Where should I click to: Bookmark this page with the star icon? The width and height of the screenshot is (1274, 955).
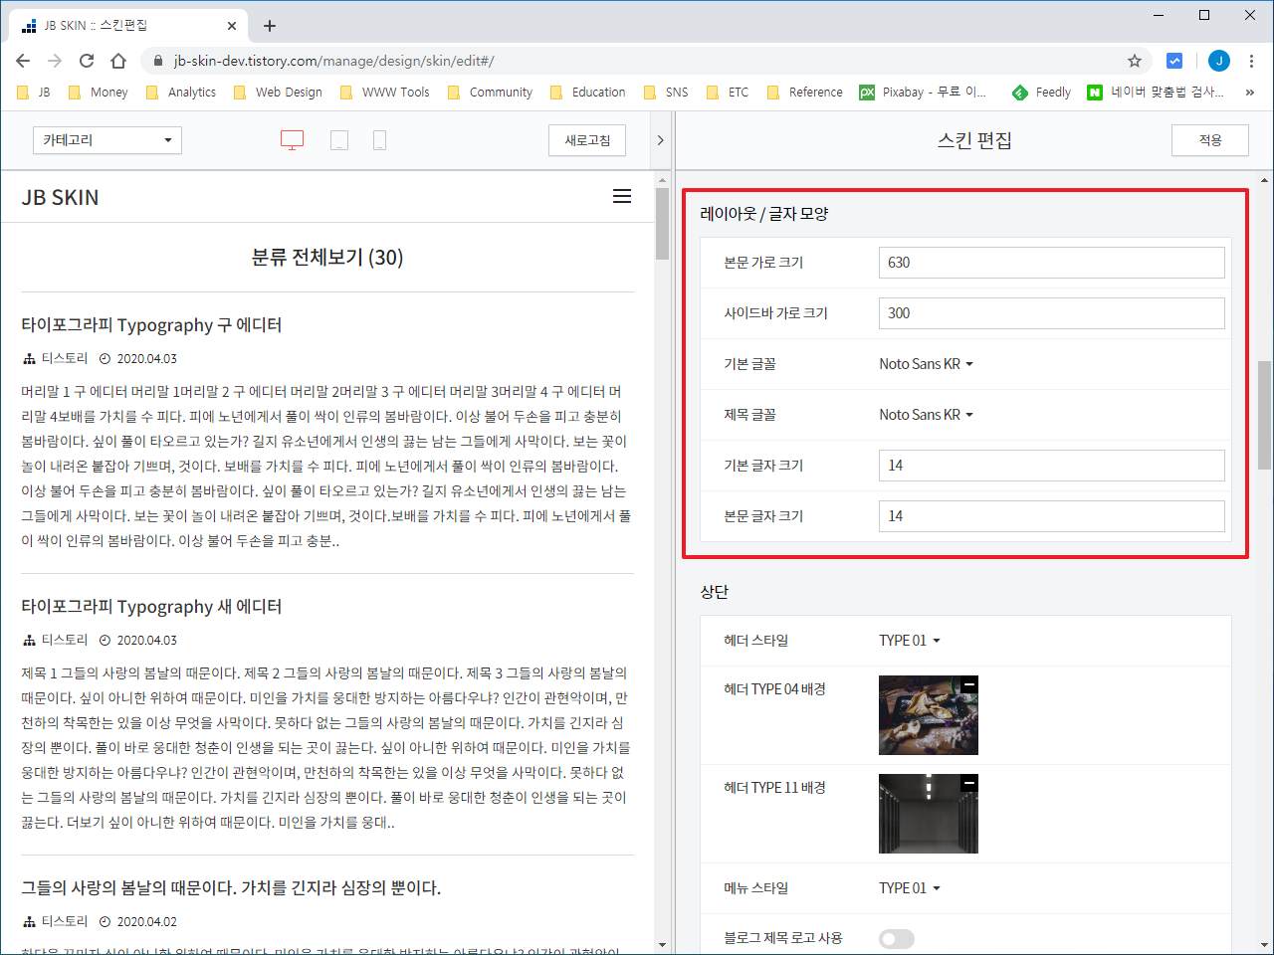point(1135,61)
